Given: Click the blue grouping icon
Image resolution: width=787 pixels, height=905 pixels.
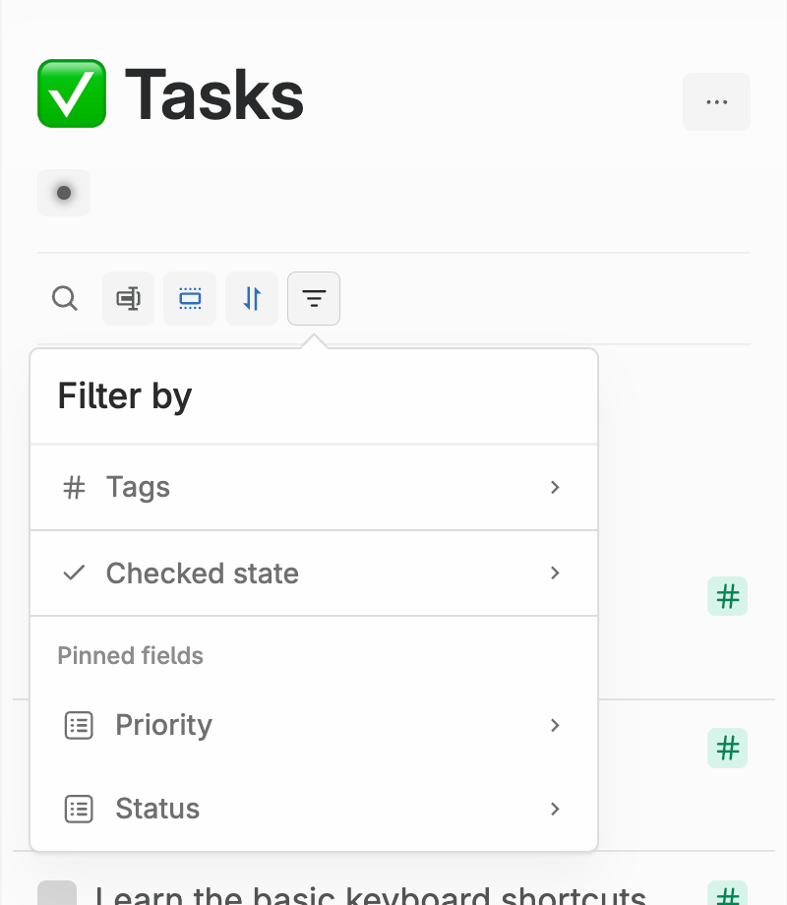Looking at the screenshot, I should click(190, 298).
